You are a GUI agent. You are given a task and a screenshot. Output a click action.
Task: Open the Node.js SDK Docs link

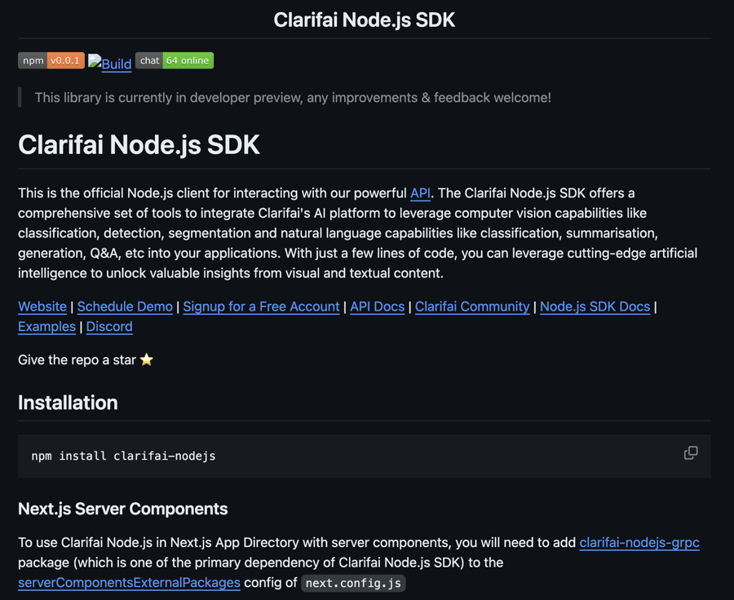click(x=595, y=307)
